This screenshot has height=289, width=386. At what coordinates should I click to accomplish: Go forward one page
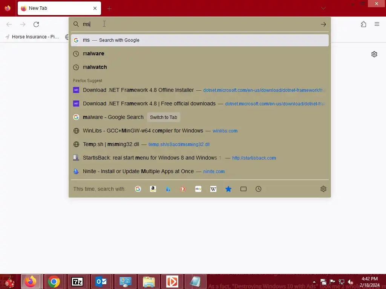tap(23, 24)
